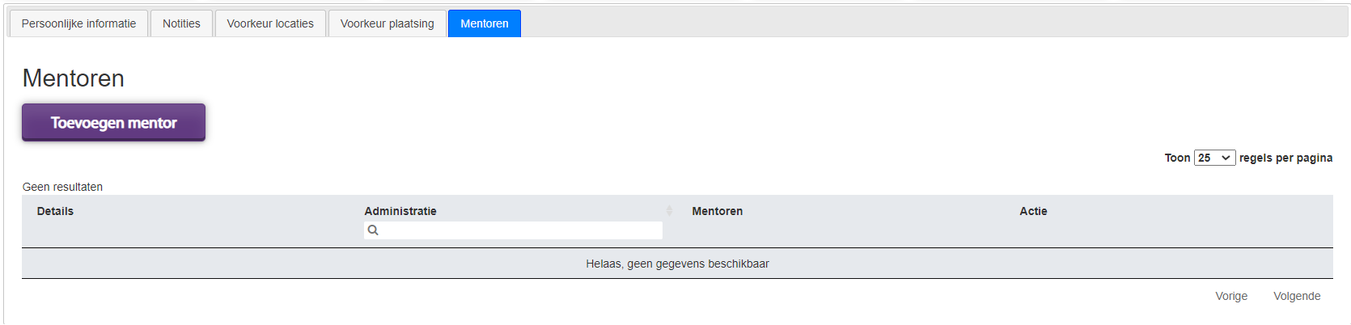Go to next page via Volgende
Screen dimensions: 1351x325
point(1297,296)
